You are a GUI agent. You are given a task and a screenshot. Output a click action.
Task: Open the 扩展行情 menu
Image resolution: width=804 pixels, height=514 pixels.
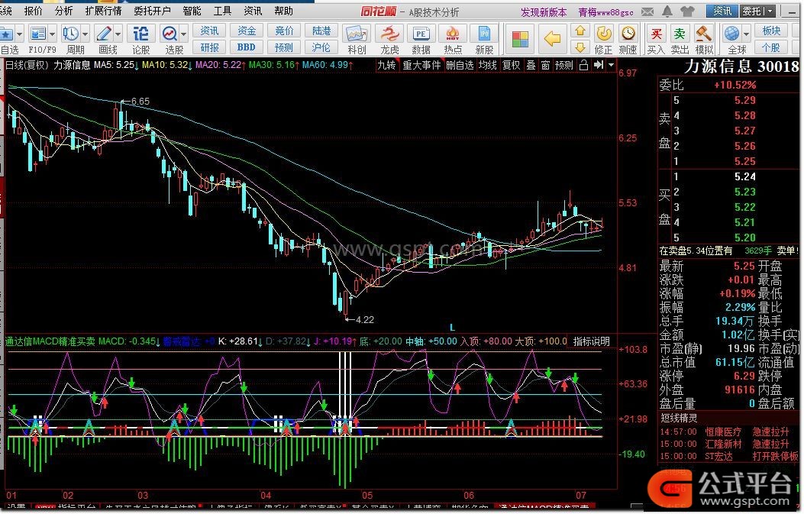point(104,11)
